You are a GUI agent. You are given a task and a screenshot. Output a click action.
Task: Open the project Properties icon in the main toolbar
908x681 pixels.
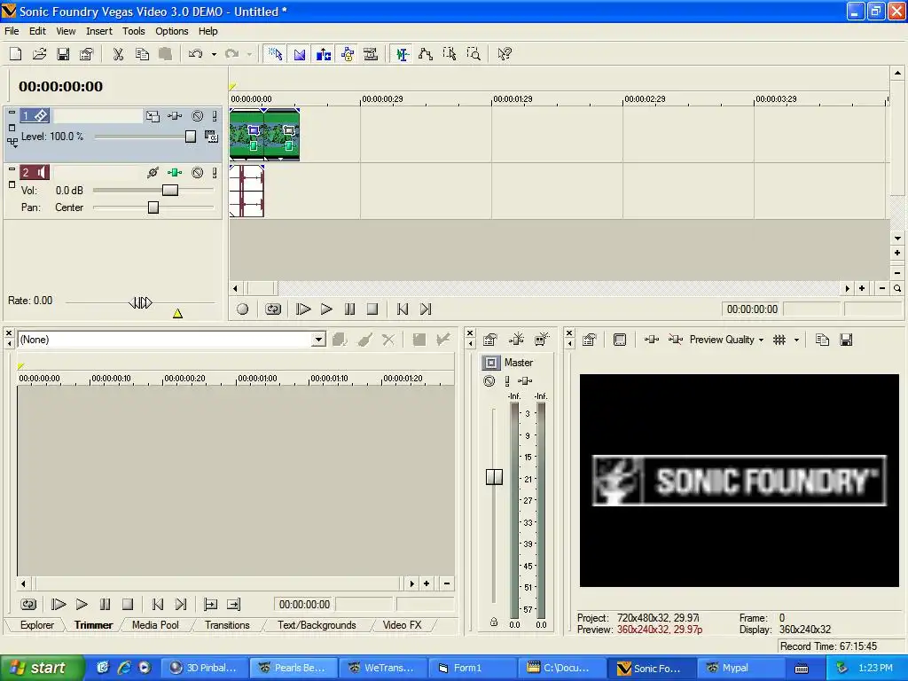click(87, 54)
